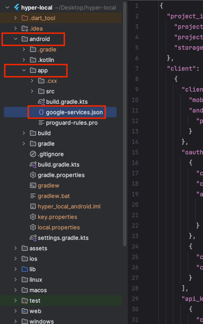
Task: Expand the gradle folder chevron
Action: point(24,143)
